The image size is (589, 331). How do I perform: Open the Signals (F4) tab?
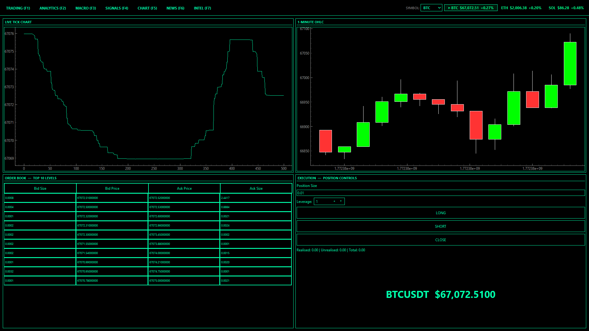[117, 8]
